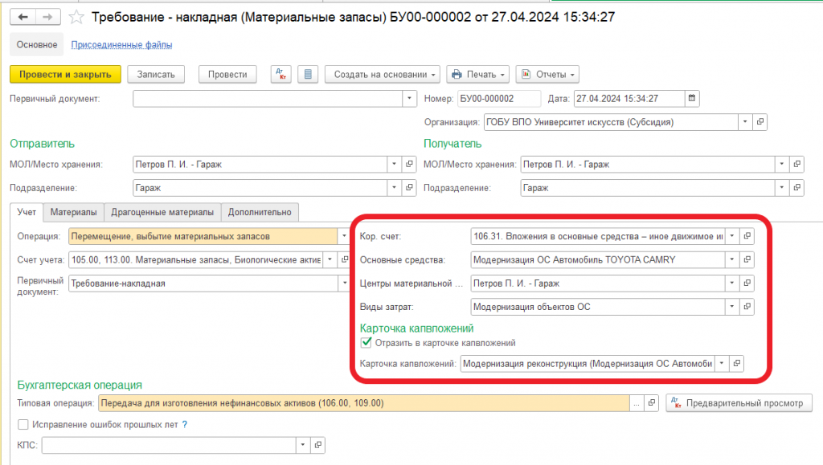Switch to the Дополнительно tab
Viewport: 823px width, 465px height.
[260, 212]
